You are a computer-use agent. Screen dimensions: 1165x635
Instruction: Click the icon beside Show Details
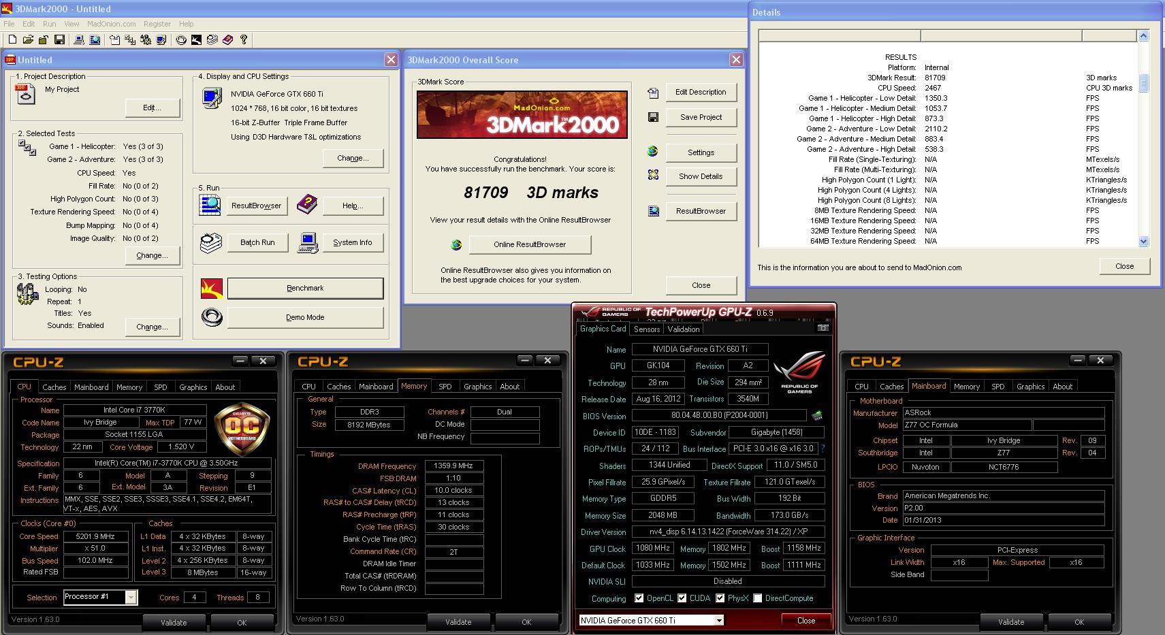[x=653, y=176]
